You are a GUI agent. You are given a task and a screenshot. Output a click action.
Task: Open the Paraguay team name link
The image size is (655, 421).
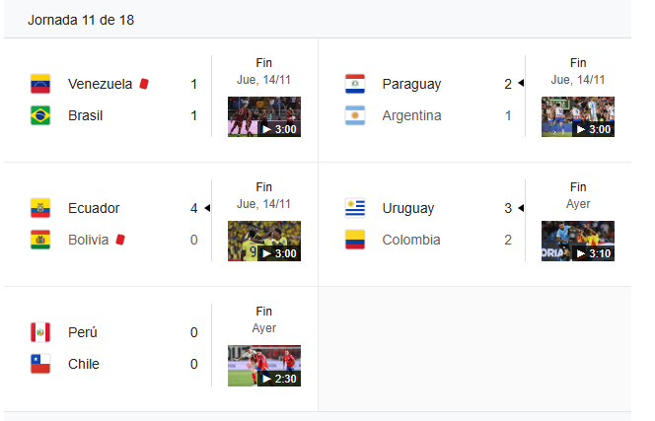(411, 85)
